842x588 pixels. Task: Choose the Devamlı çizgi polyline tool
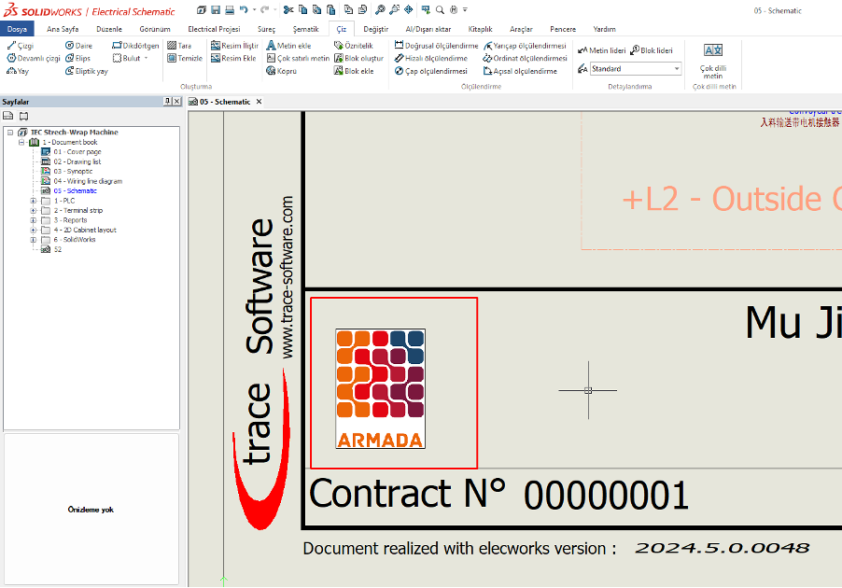[x=34, y=58]
